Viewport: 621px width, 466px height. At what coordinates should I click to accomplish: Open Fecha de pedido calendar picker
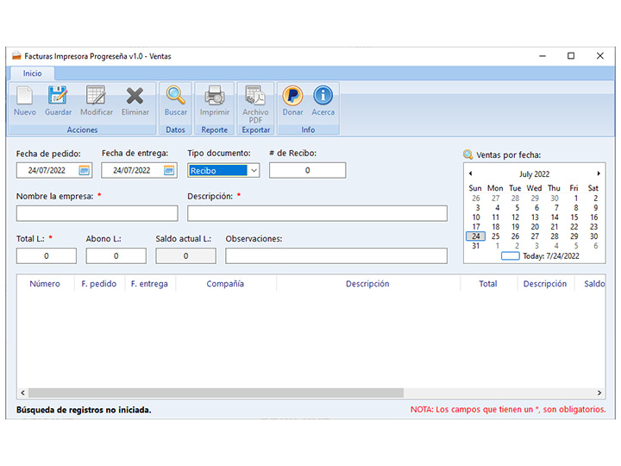pyautogui.click(x=85, y=171)
